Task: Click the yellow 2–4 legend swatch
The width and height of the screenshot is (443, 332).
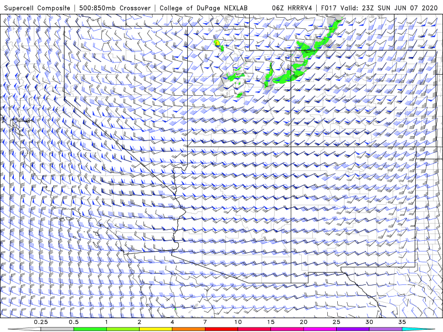Action: [156, 329]
